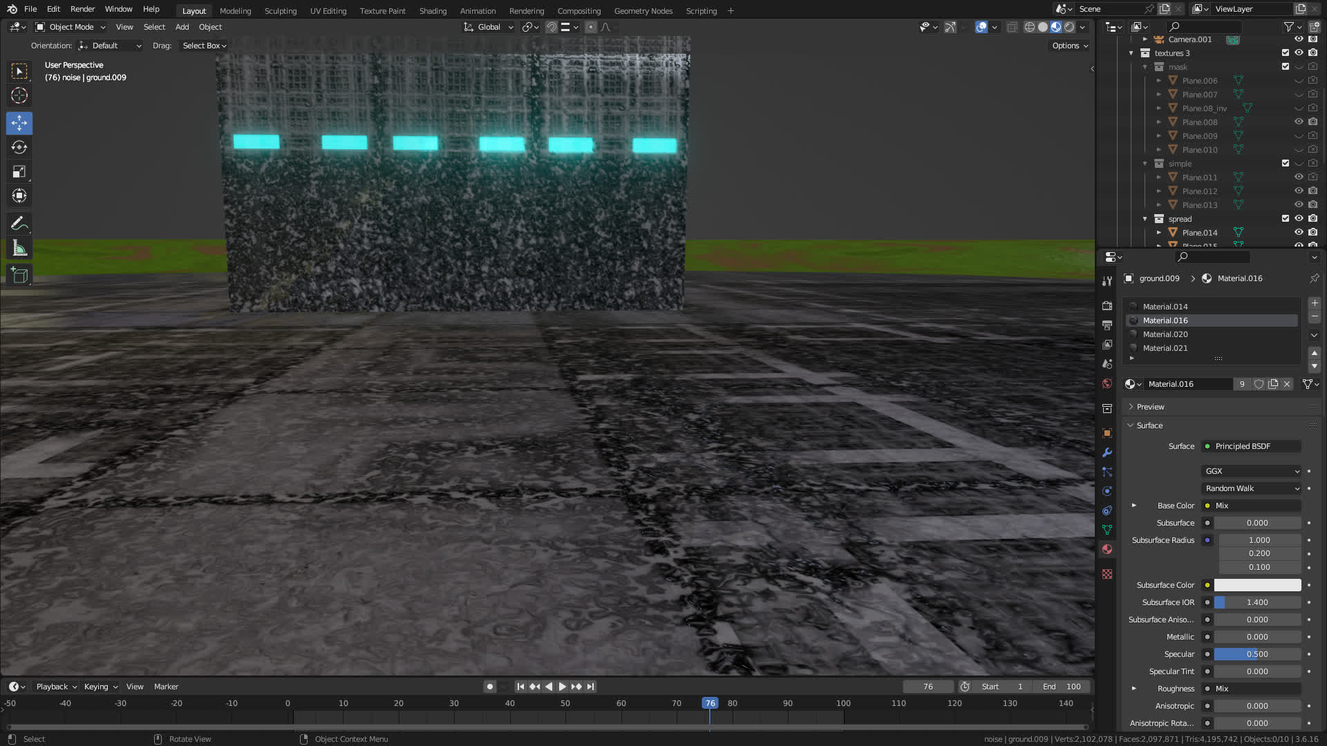Select the Scale tool

click(x=19, y=172)
